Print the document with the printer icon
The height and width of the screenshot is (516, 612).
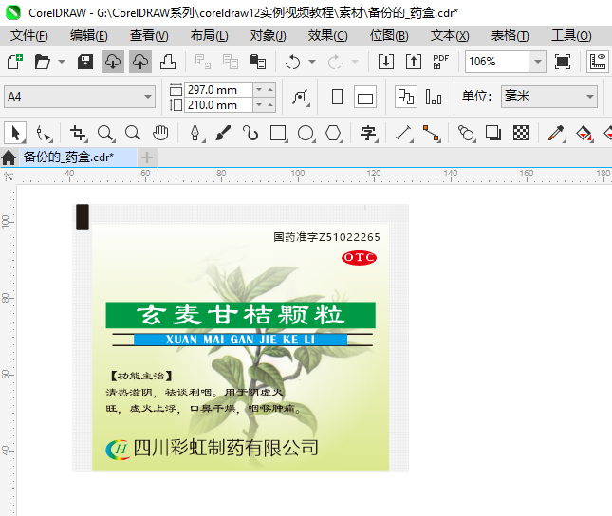pos(168,62)
